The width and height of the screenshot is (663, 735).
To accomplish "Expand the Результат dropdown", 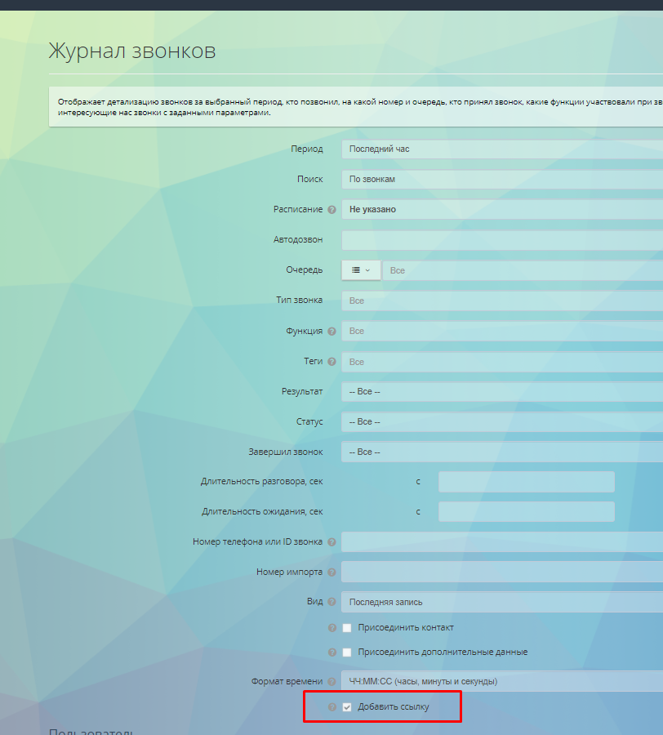I will coord(501,392).
